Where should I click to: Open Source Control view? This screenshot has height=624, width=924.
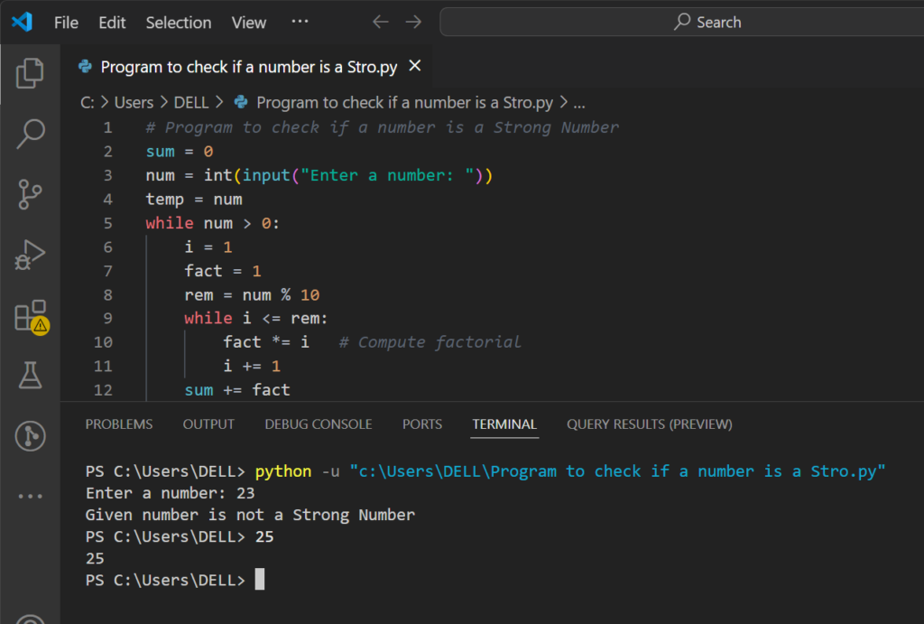click(30, 194)
